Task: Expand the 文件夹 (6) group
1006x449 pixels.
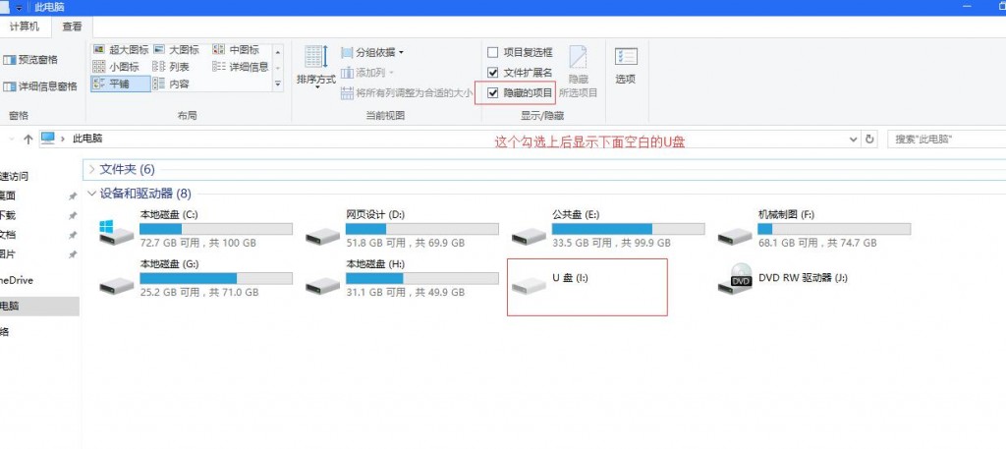Action: pyautogui.click(x=91, y=169)
